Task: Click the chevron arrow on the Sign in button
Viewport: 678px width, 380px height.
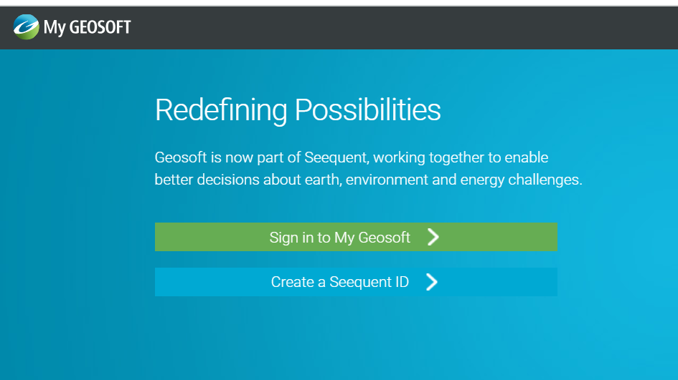Action: pos(433,237)
